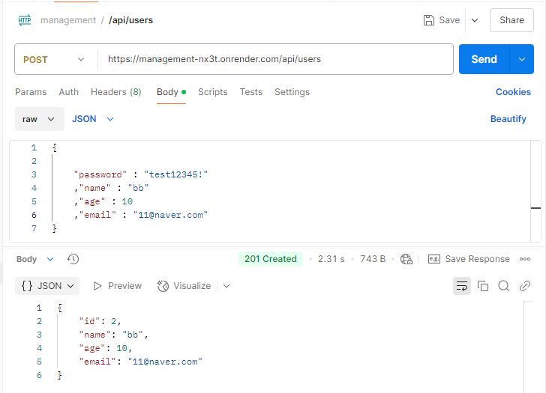Open the JSON body format dropdown
546x393 pixels.
[x=93, y=119]
